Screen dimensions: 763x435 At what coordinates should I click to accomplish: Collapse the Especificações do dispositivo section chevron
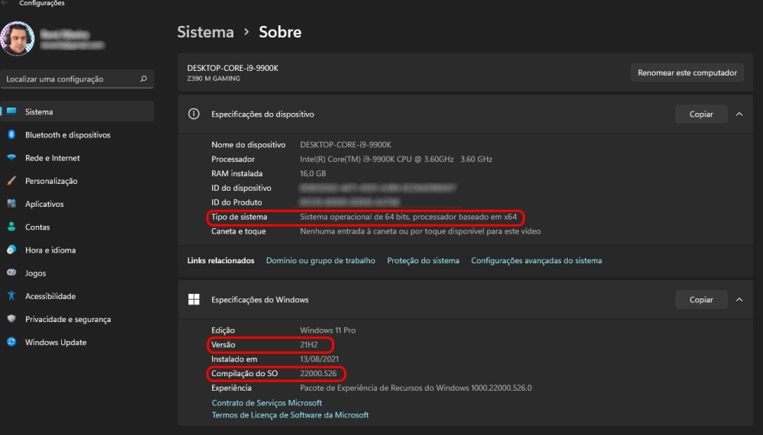[739, 114]
